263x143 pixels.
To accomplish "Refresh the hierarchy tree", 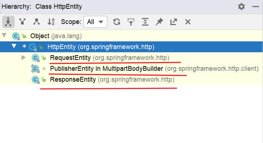I will 117,22.
